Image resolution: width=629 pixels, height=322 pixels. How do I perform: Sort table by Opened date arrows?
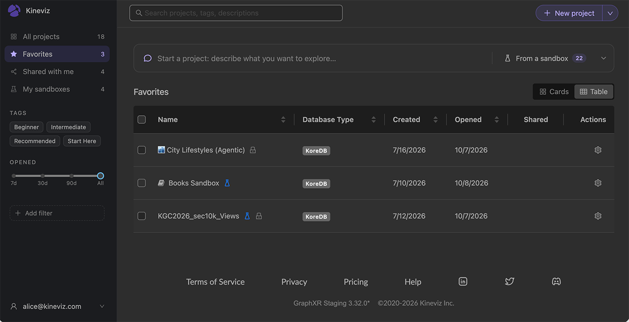point(497,120)
